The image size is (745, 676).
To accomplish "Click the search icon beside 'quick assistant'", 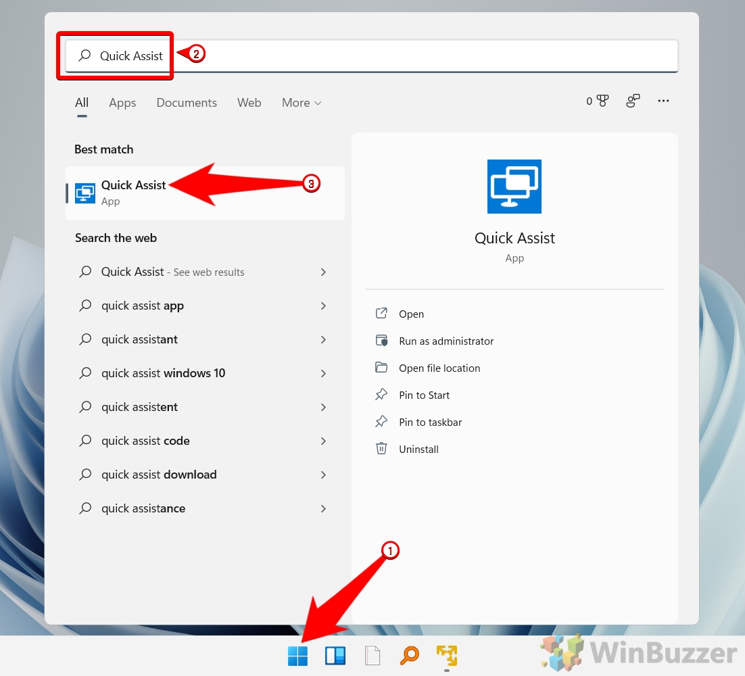I will (85, 339).
